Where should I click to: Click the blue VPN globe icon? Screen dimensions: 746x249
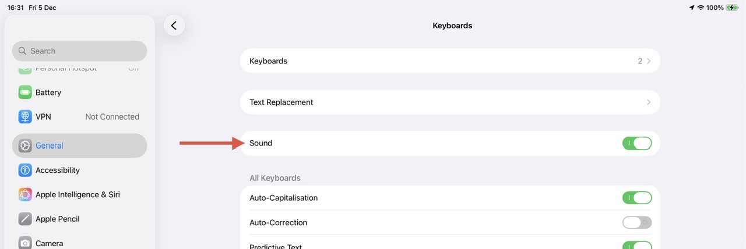[x=25, y=117]
